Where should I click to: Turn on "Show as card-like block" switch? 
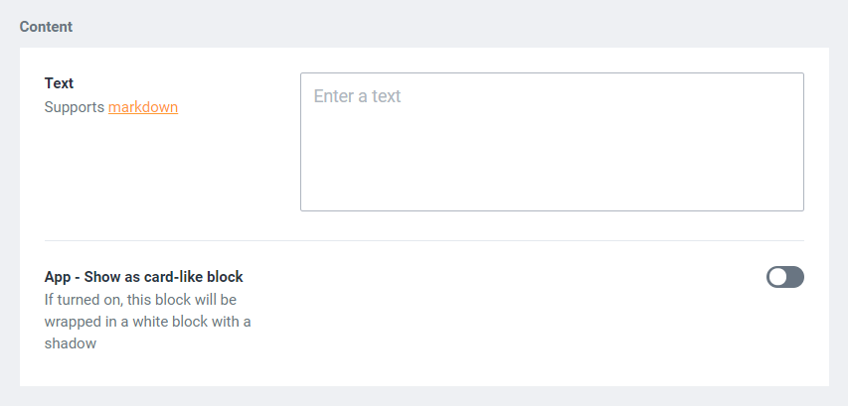[x=784, y=277]
